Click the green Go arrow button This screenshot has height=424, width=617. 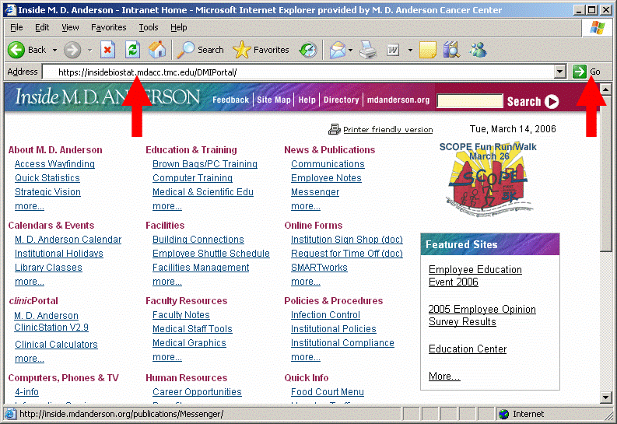(x=579, y=72)
